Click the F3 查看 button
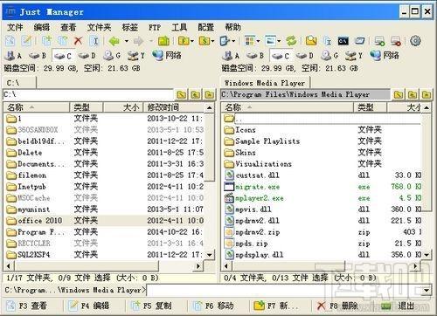The height and width of the screenshot is (316, 437). [x=27, y=306]
